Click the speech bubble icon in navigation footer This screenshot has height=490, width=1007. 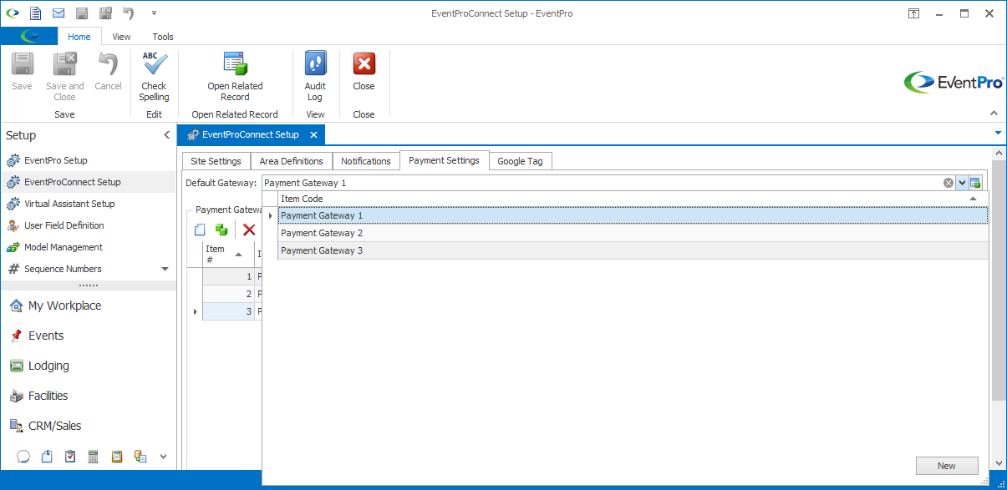pyautogui.click(x=23, y=457)
